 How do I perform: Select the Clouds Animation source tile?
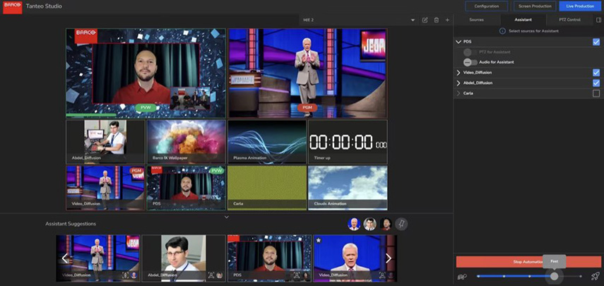(348, 188)
